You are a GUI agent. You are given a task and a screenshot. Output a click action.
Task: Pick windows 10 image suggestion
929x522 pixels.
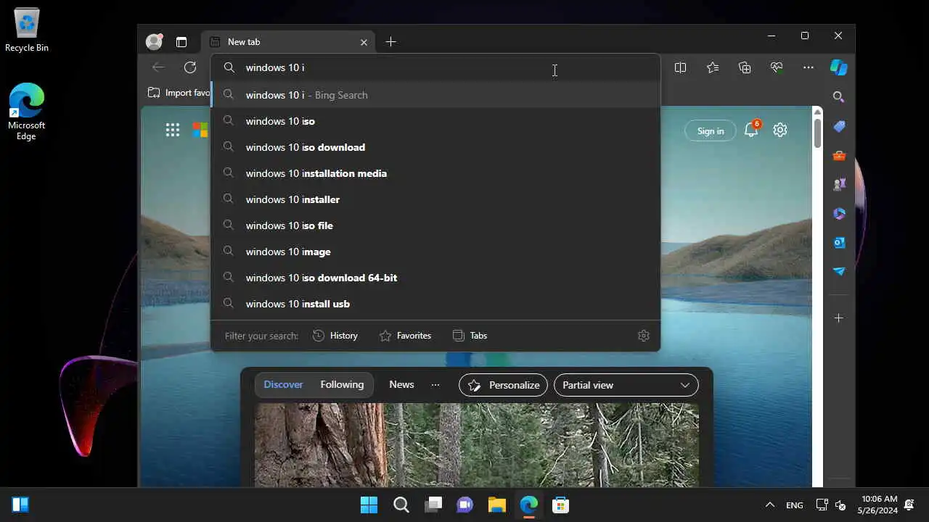pyautogui.click(x=435, y=252)
